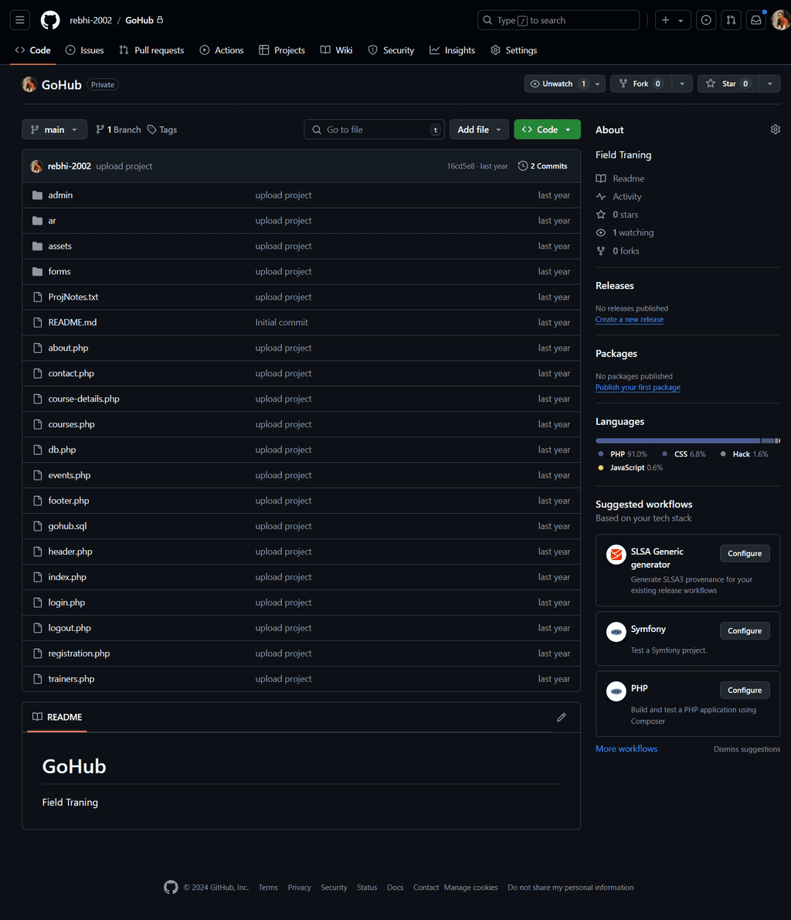The image size is (791, 920).
Task: Click the GitHub Octocat logo in header
Action: tap(50, 20)
